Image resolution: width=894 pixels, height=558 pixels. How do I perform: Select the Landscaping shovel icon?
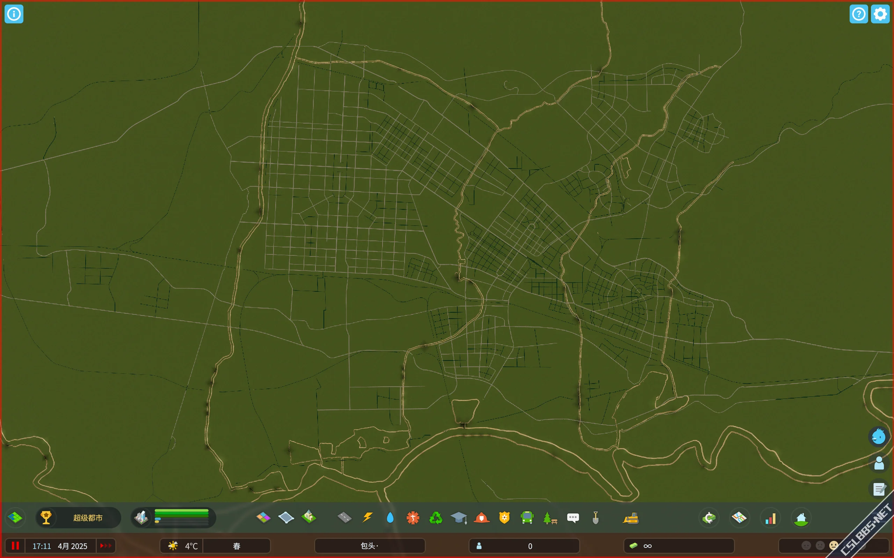[x=596, y=518]
